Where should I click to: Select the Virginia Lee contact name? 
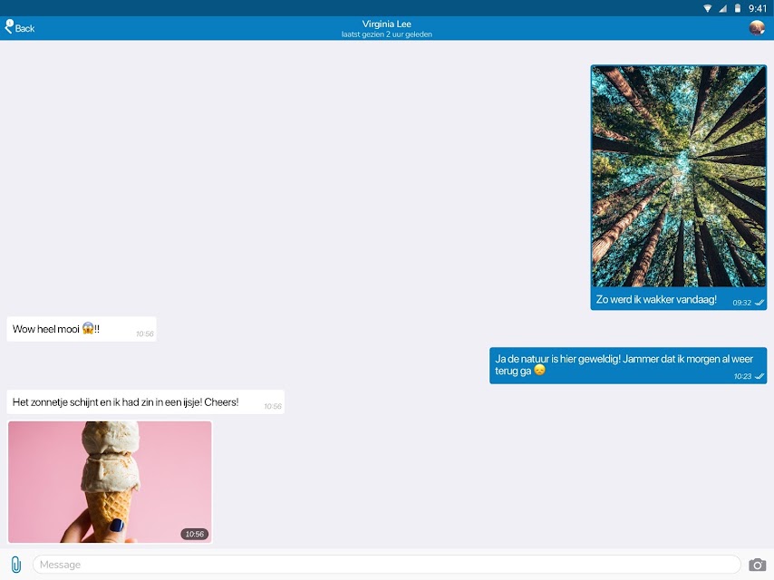click(386, 24)
